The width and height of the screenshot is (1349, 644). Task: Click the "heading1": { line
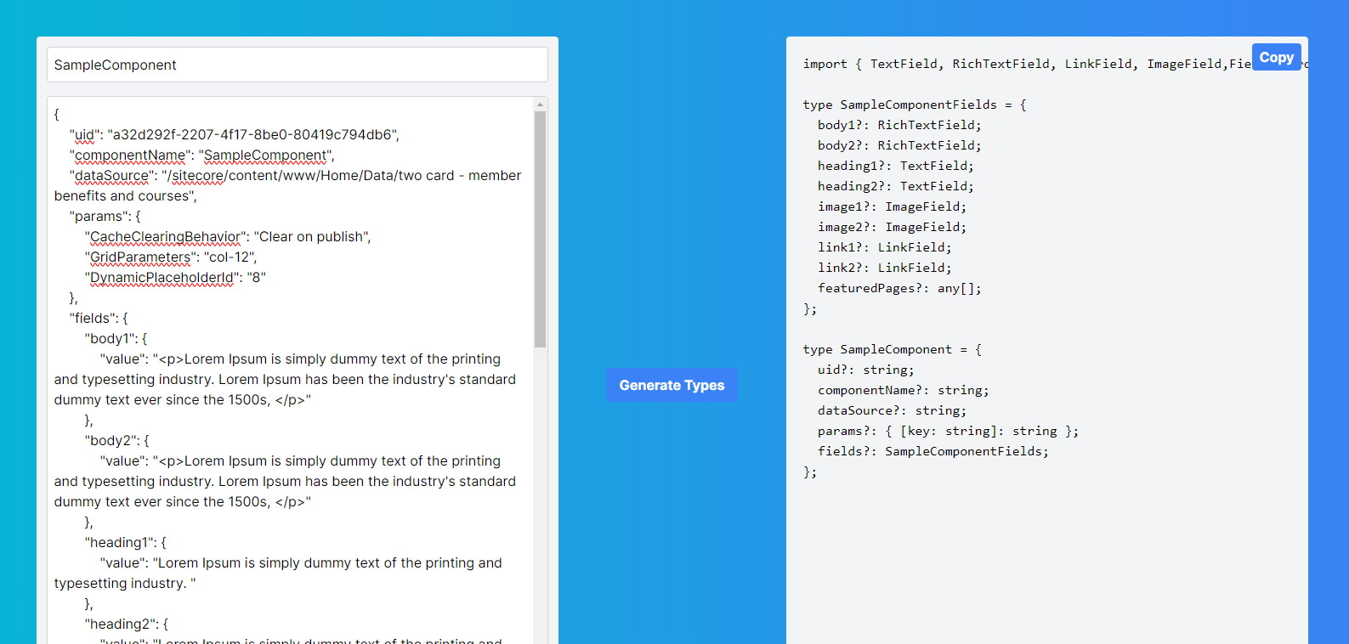tap(126, 542)
